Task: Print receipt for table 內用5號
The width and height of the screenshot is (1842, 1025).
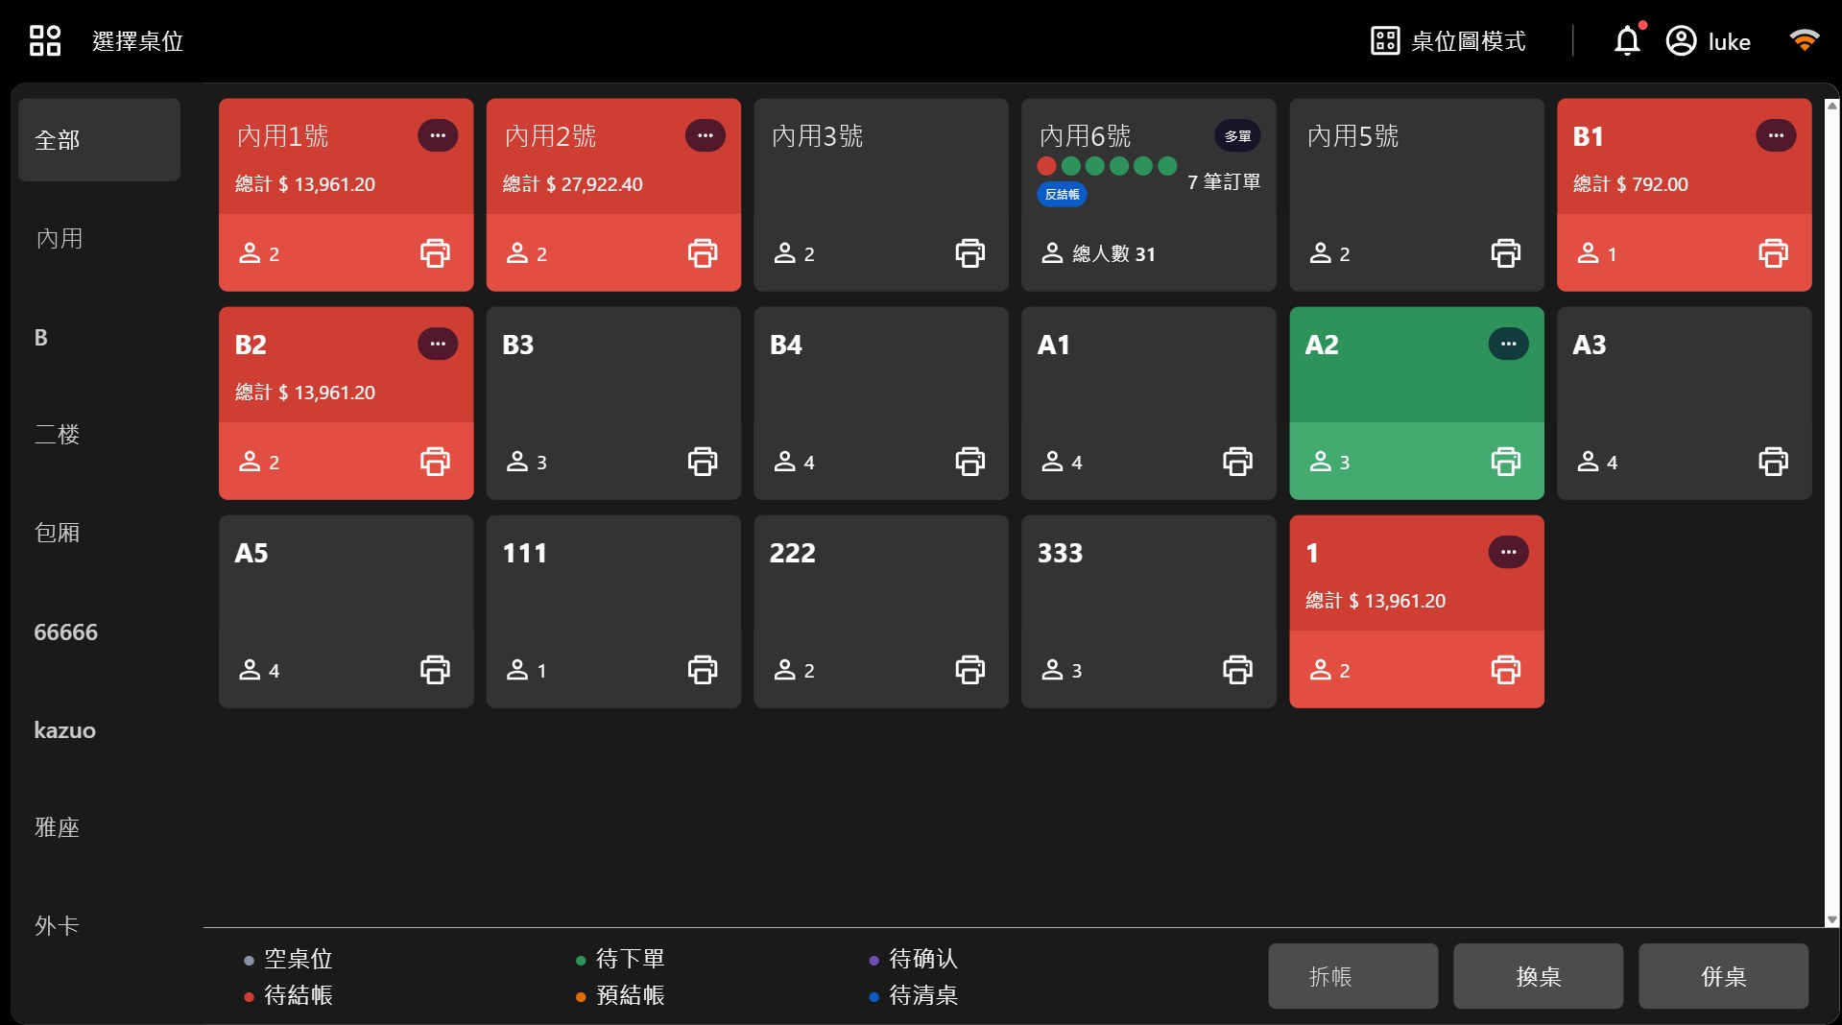Action: tap(1505, 253)
